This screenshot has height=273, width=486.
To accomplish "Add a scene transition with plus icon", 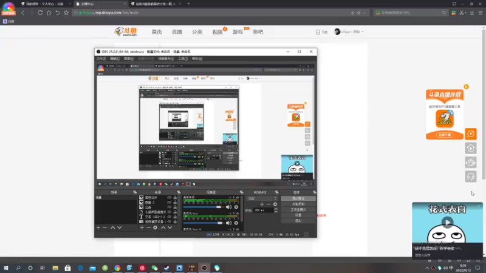I will pyautogui.click(x=262, y=204).
